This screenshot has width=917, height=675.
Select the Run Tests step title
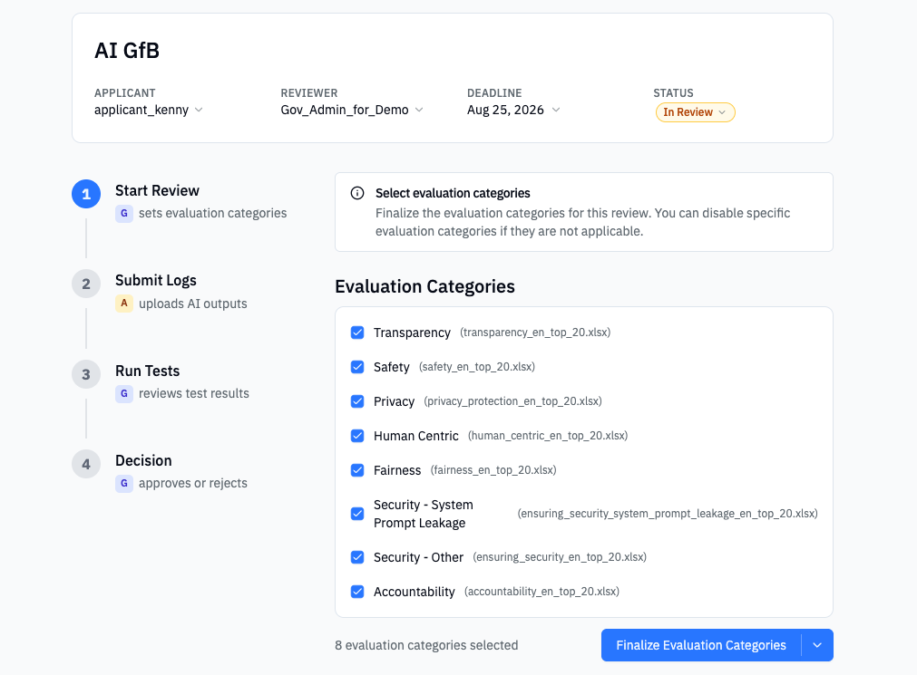(147, 371)
